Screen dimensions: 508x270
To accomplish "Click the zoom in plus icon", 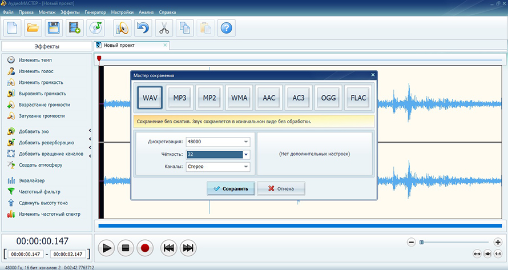I will pyautogui.click(x=498, y=242).
